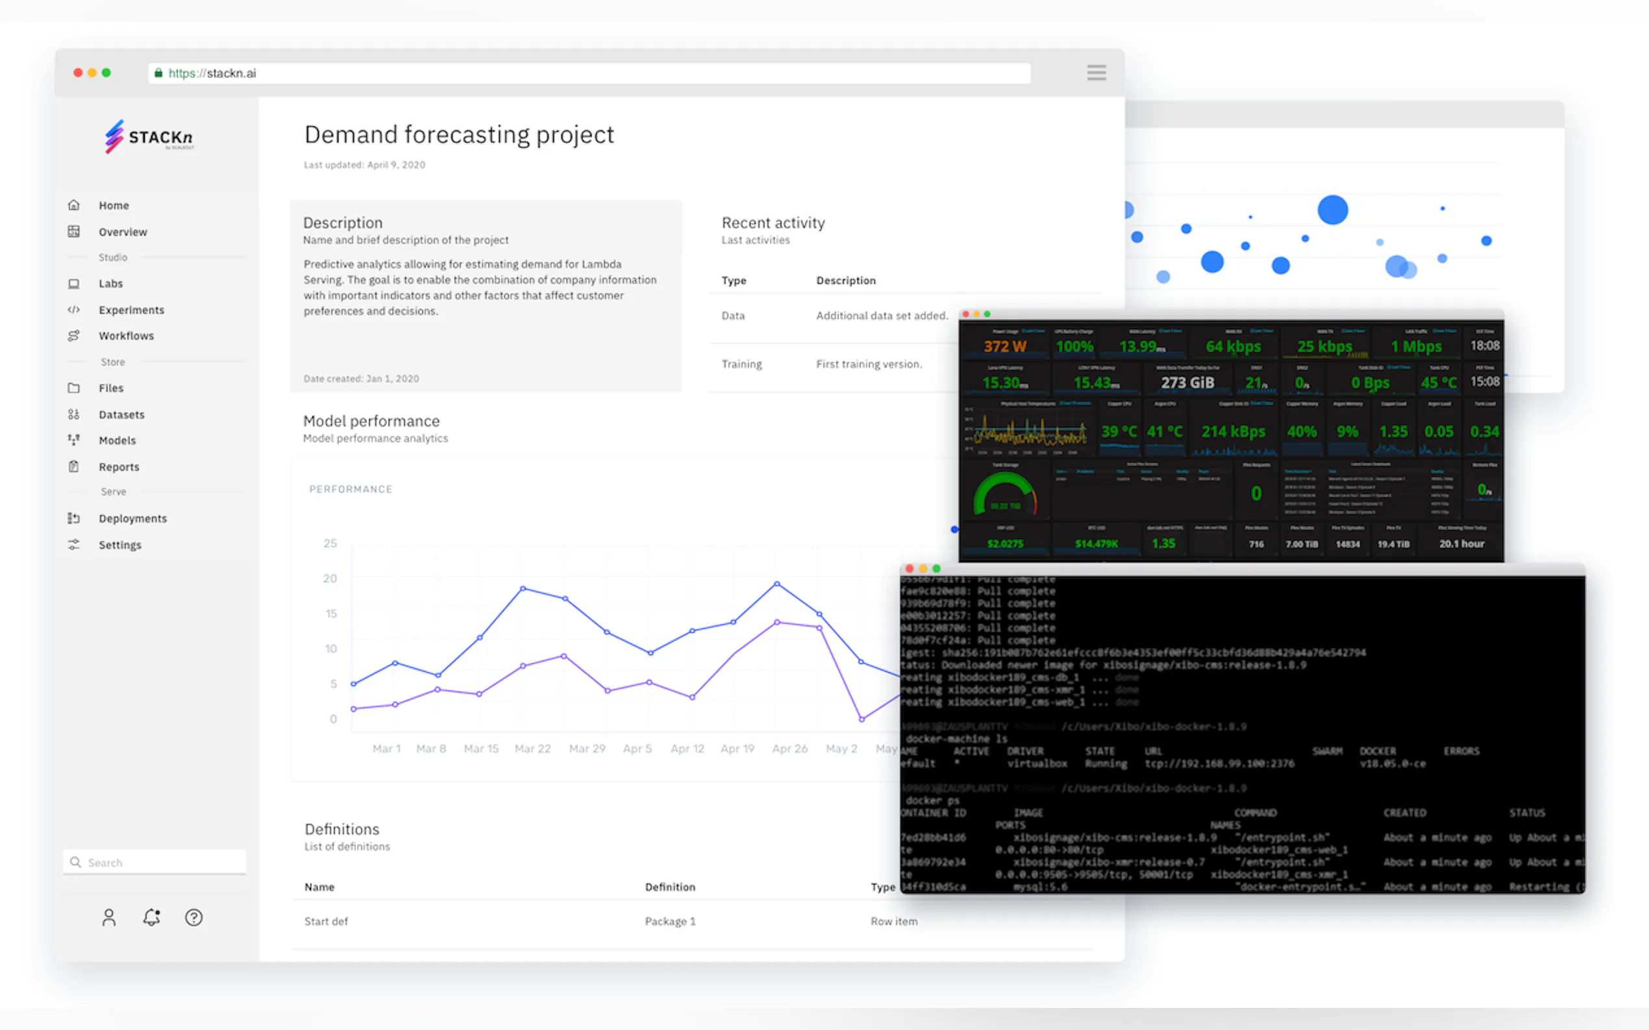Click the purple line low point near May 2
This screenshot has height=1030, width=1649.
point(862,719)
